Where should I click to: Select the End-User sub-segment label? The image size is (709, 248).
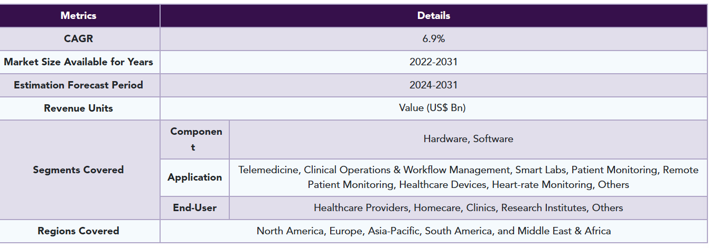click(194, 208)
